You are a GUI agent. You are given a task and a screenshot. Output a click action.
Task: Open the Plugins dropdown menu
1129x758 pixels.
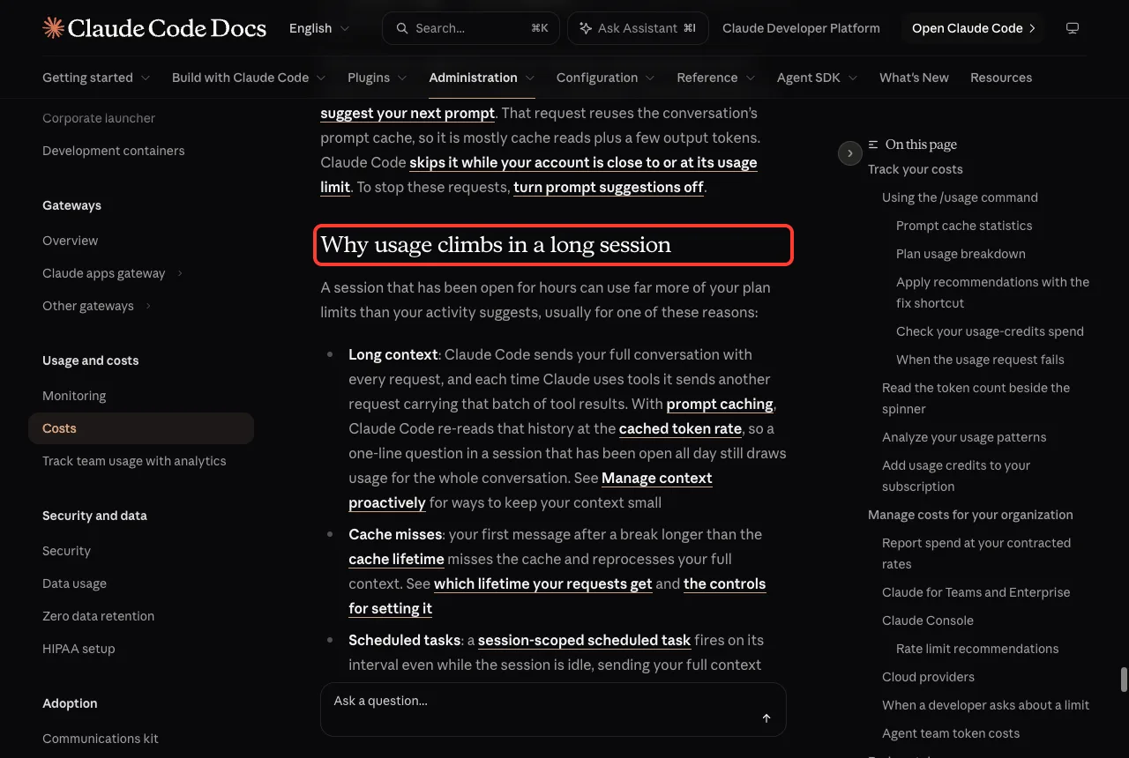[378, 78]
